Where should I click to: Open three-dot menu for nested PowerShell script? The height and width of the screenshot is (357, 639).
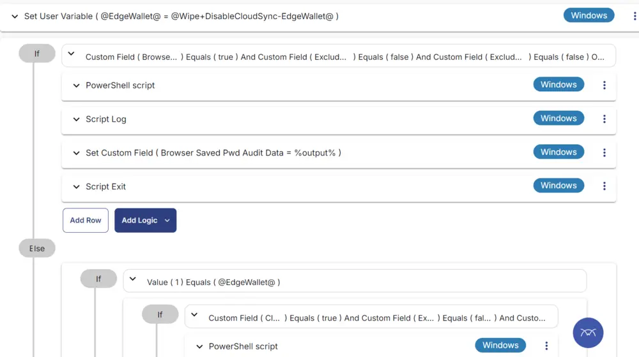click(x=546, y=346)
